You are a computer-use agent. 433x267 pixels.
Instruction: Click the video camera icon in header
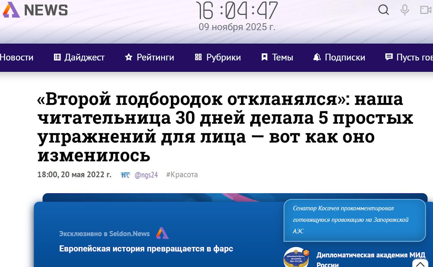point(426,10)
